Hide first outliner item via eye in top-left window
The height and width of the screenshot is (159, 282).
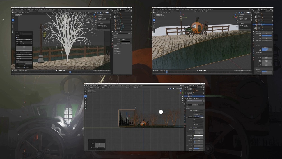tap(131, 14)
